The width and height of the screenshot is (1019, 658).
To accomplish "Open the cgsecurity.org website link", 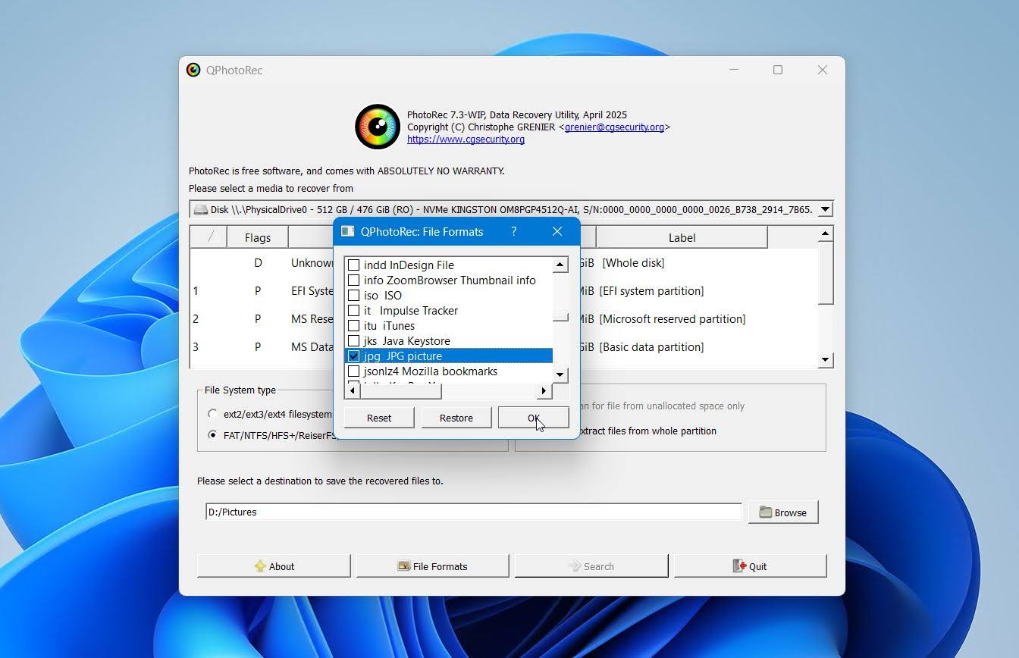I will 466,139.
